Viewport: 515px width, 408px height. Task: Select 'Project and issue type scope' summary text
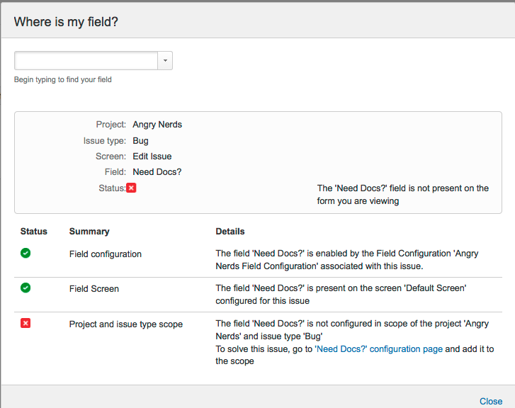126,324
